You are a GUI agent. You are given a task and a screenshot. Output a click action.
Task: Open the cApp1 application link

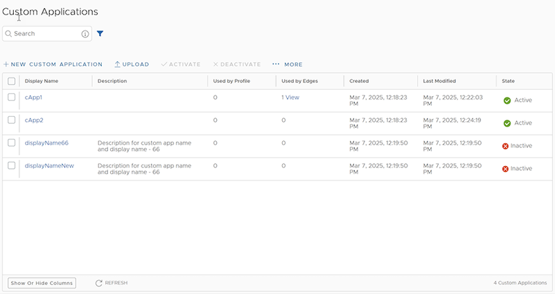pyautogui.click(x=34, y=98)
